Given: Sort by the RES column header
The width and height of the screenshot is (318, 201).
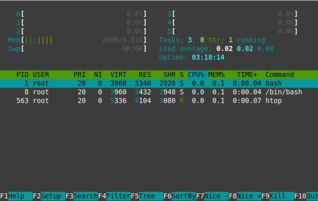Looking at the screenshot, I should pos(145,75).
